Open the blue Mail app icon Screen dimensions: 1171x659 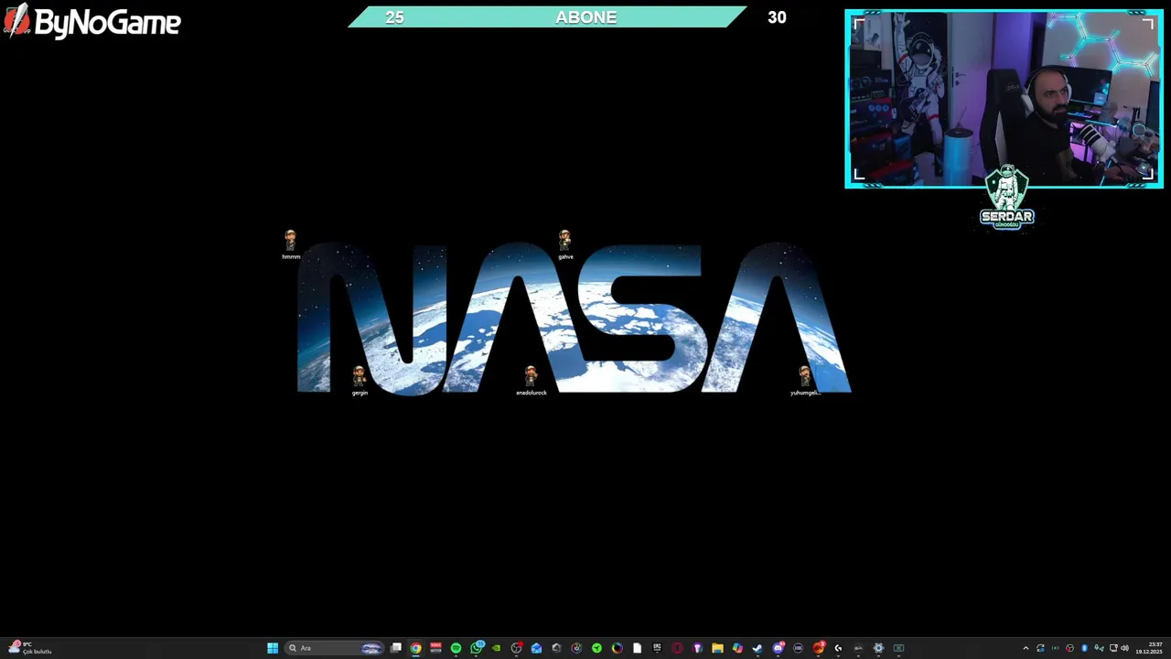537,648
